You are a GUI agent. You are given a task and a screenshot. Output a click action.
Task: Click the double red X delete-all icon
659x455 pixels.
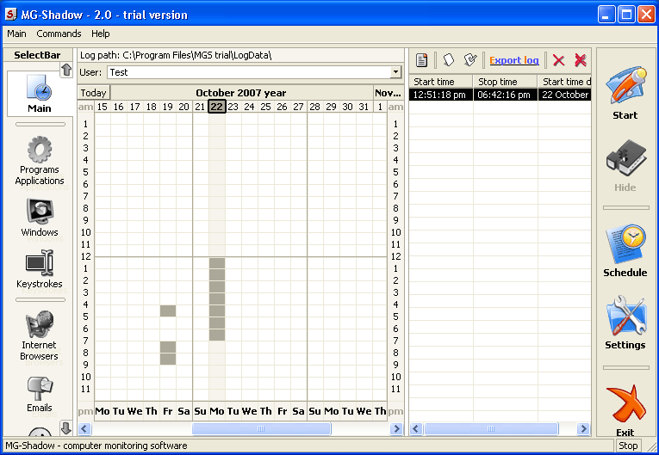[581, 60]
